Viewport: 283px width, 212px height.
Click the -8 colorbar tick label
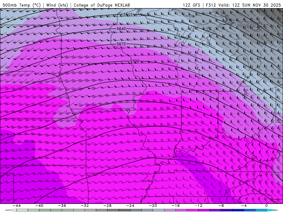pos(221,206)
